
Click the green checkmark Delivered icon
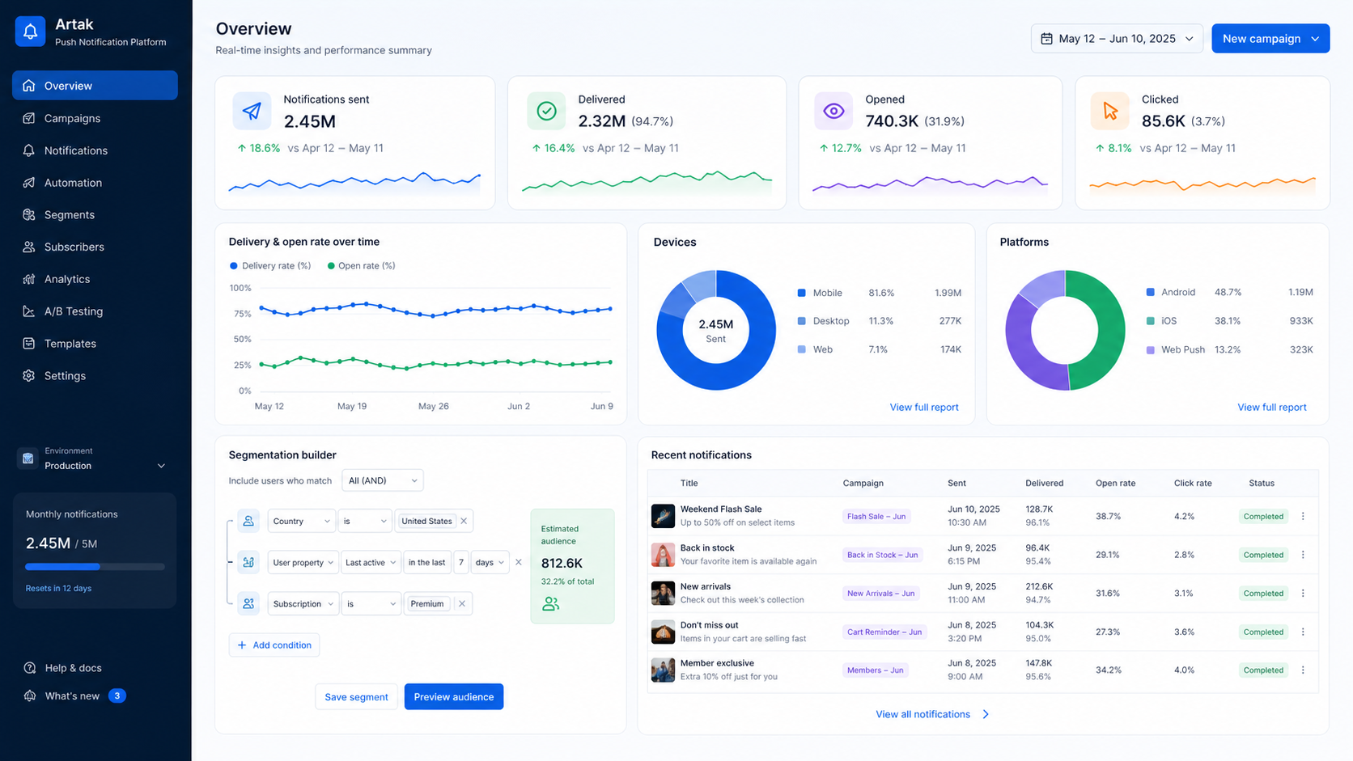point(546,111)
